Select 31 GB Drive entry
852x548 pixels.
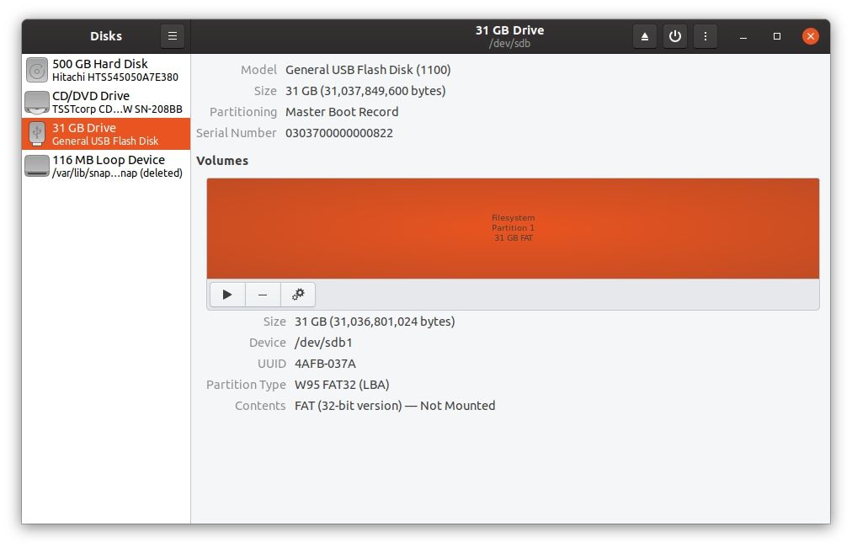106,134
